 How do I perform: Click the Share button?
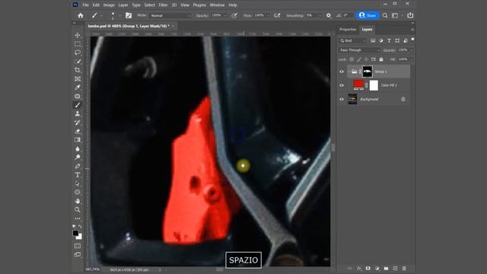pyautogui.click(x=368, y=15)
